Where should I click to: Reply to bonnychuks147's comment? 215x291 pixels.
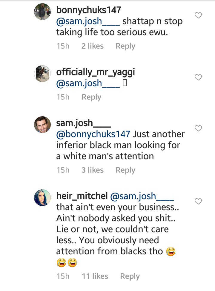[x=125, y=46]
